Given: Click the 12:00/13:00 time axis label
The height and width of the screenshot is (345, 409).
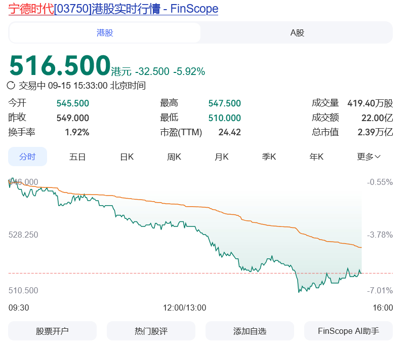Looking at the screenshot, I should [x=184, y=308].
